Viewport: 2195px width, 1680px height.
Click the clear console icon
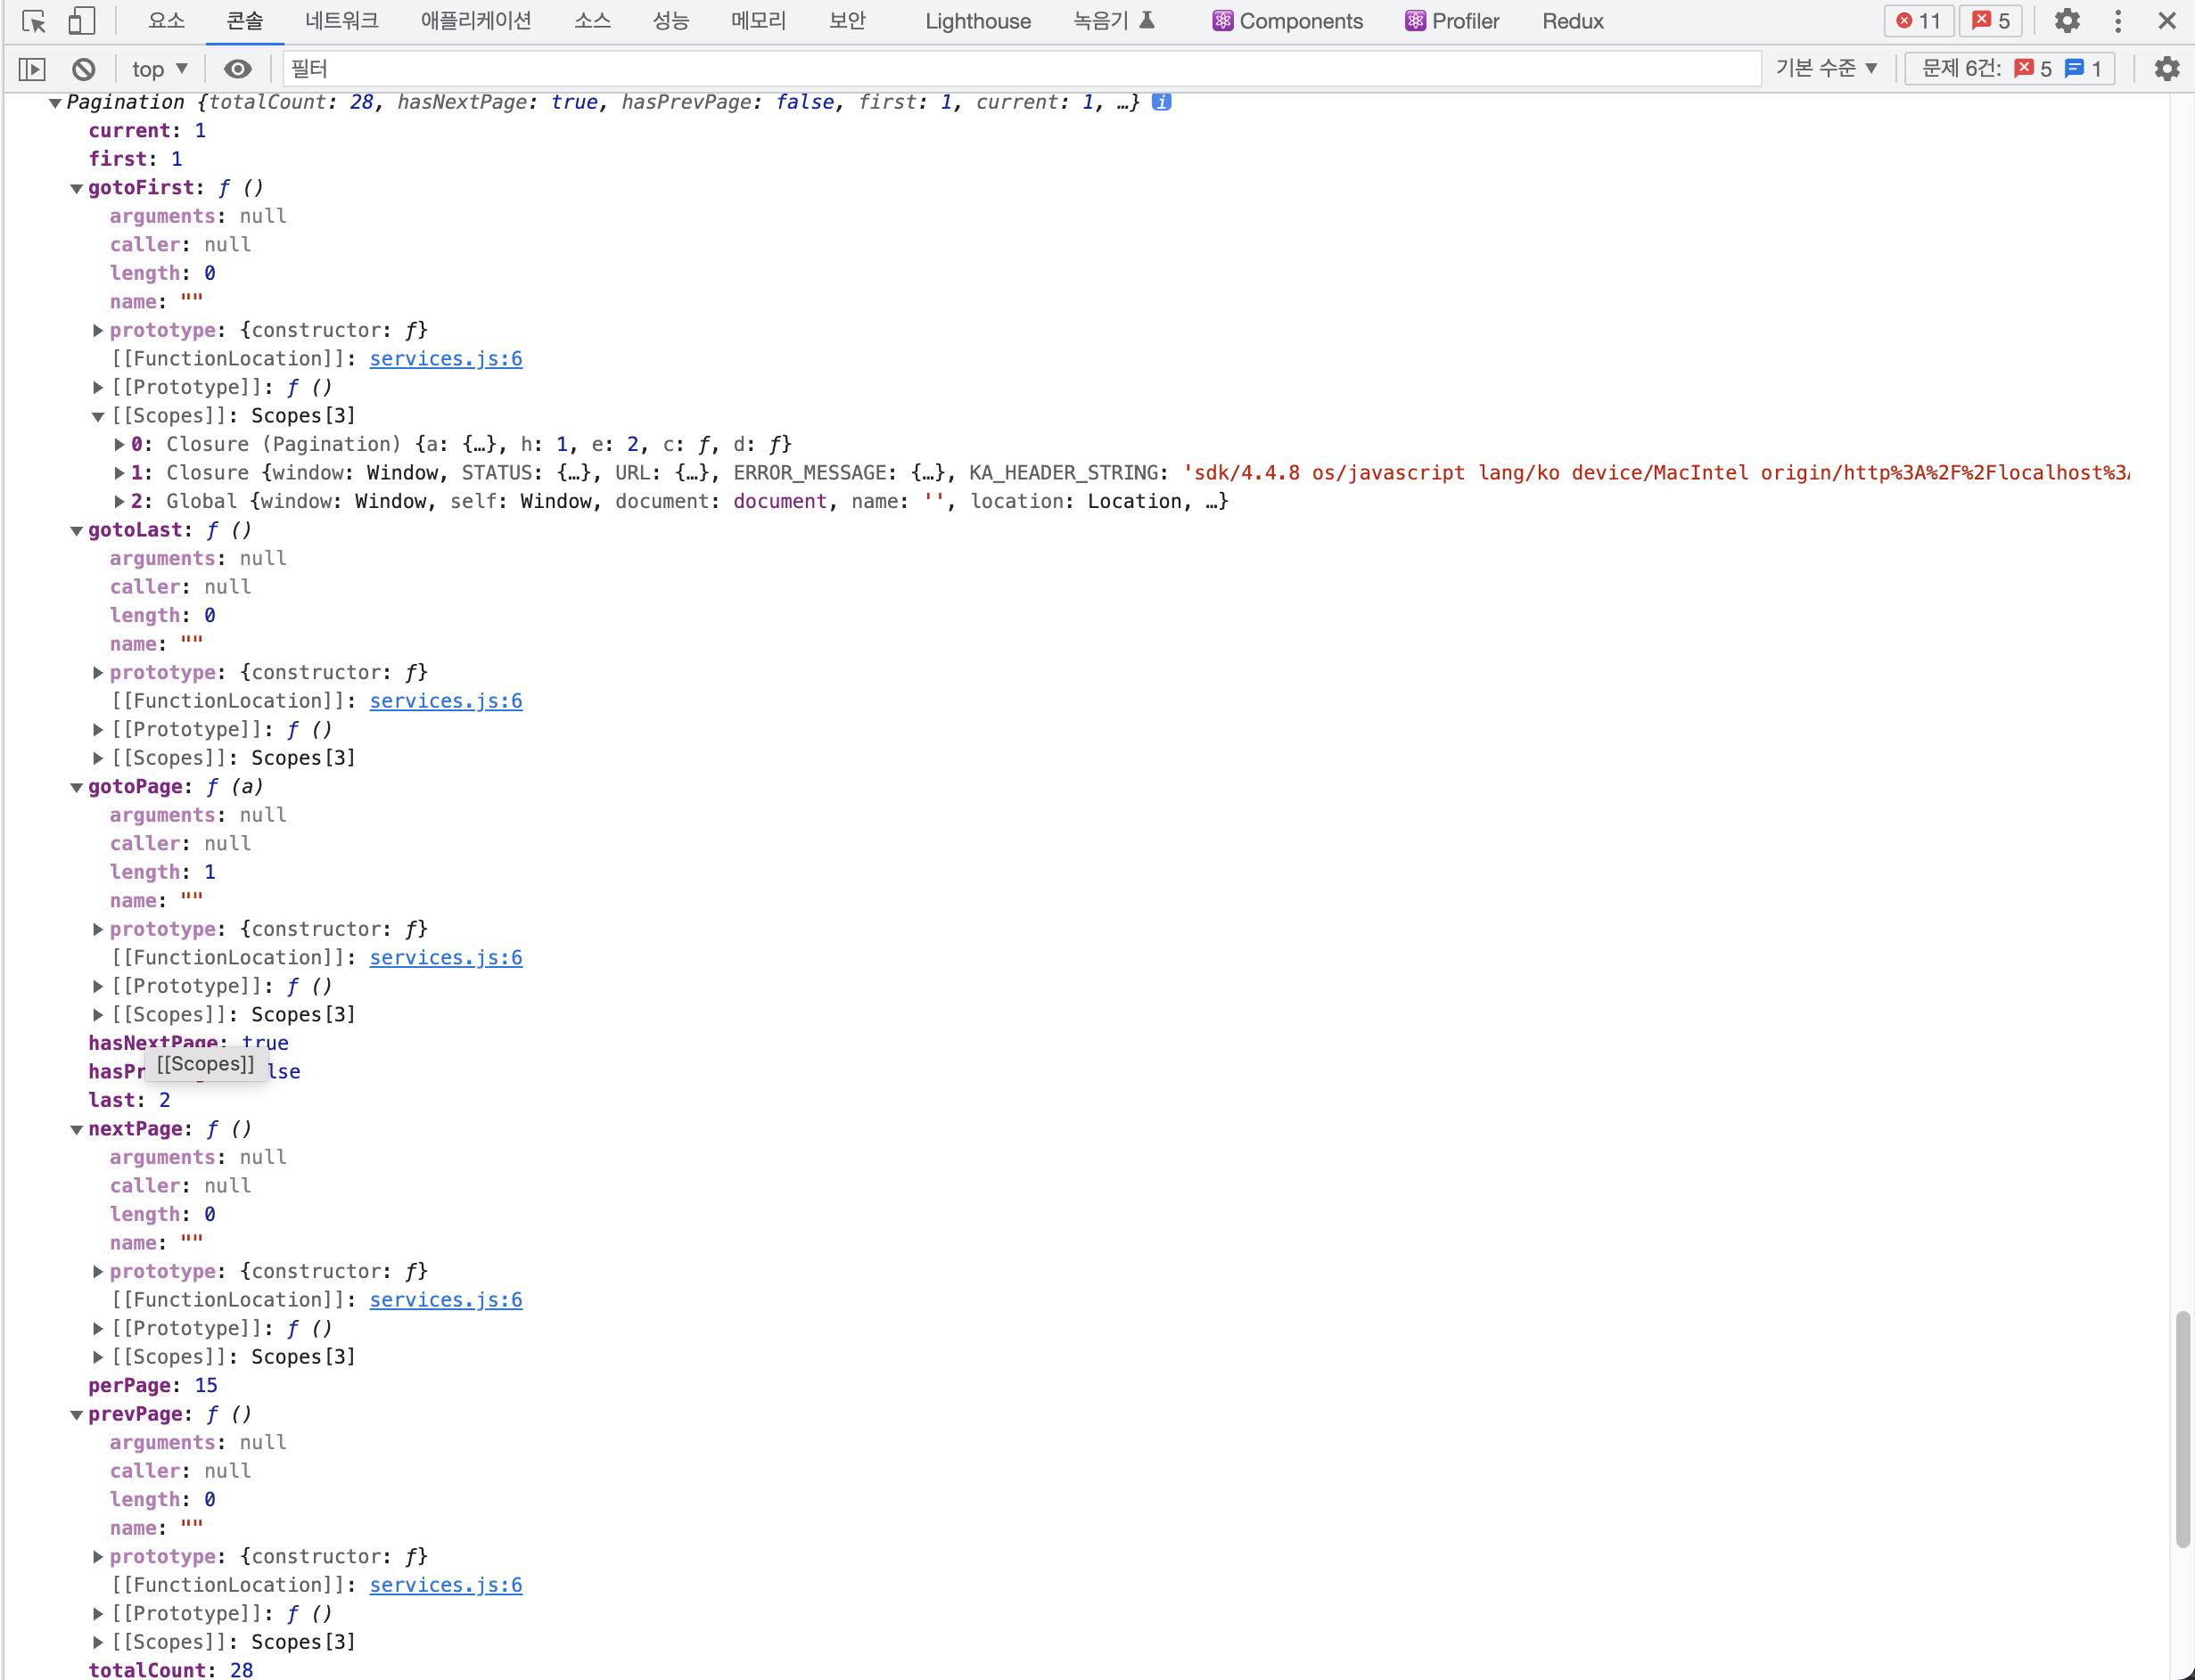click(x=84, y=69)
